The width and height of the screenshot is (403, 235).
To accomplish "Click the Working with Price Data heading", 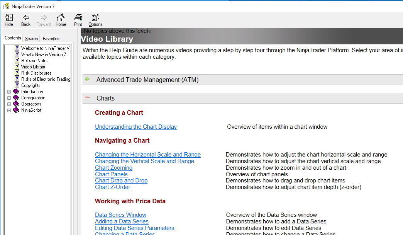I will pos(130,201).
